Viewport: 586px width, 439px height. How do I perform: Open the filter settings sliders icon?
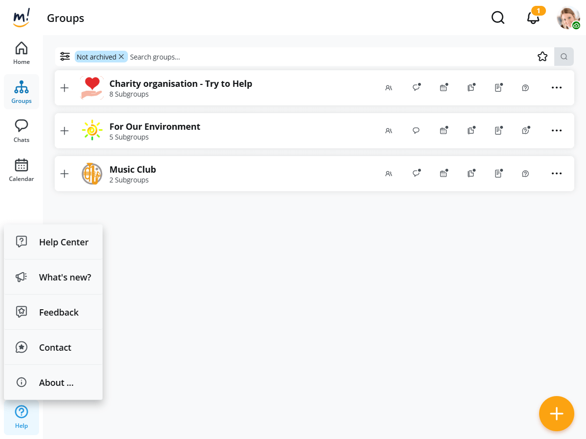click(65, 57)
